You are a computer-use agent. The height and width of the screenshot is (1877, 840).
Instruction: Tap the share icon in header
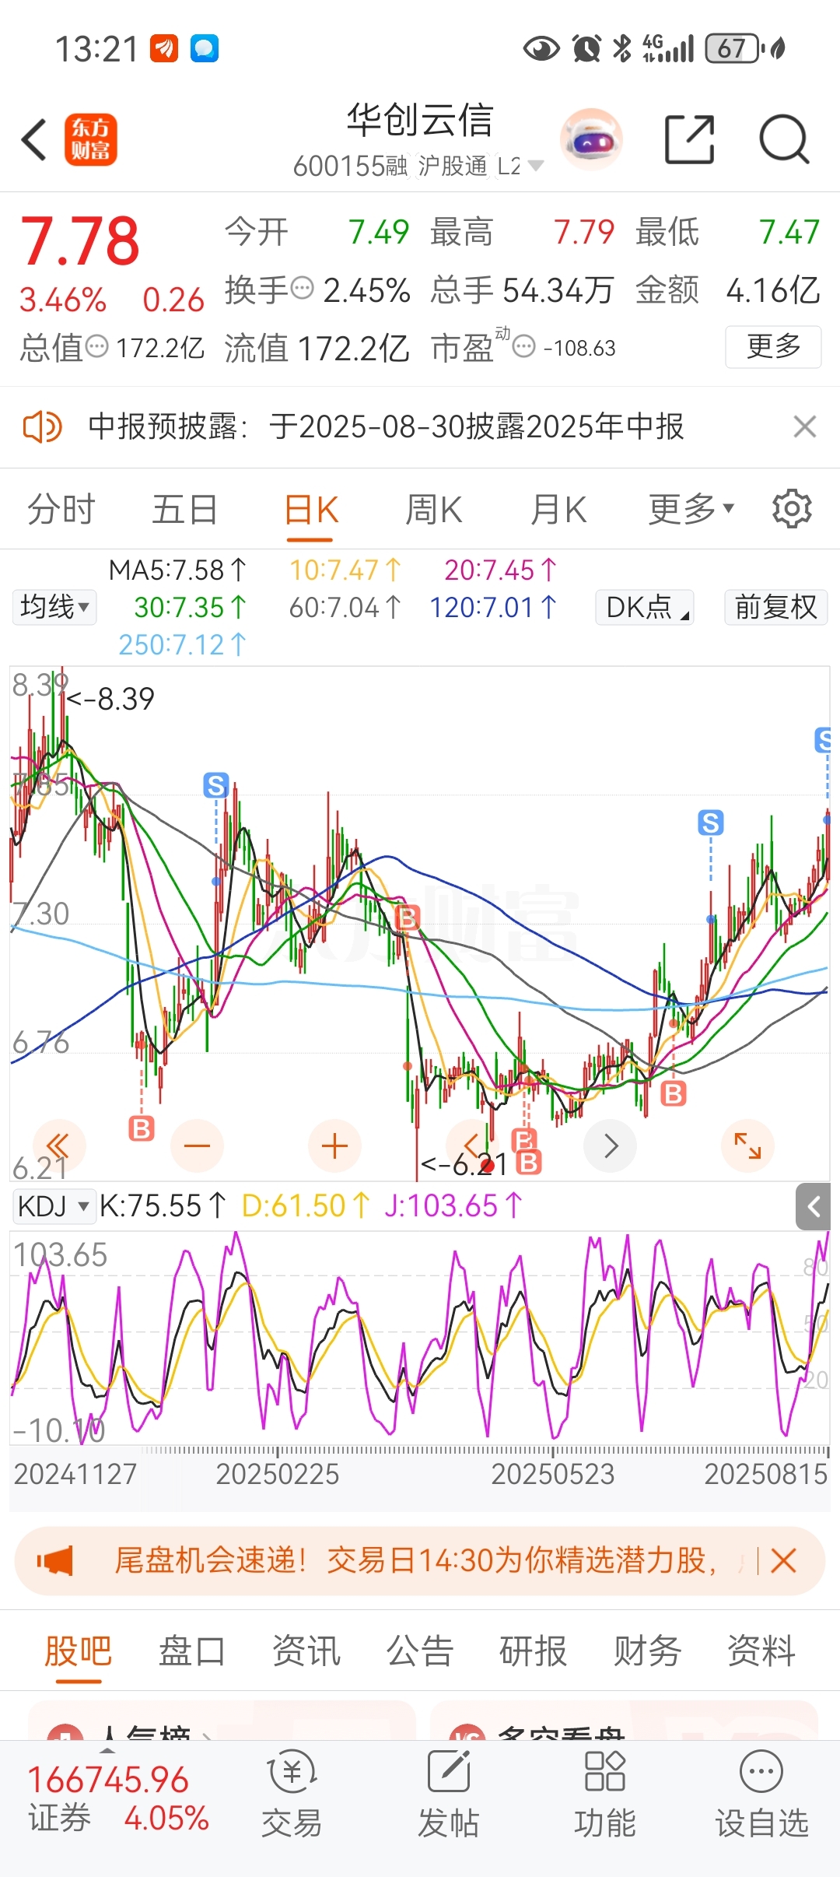(689, 140)
